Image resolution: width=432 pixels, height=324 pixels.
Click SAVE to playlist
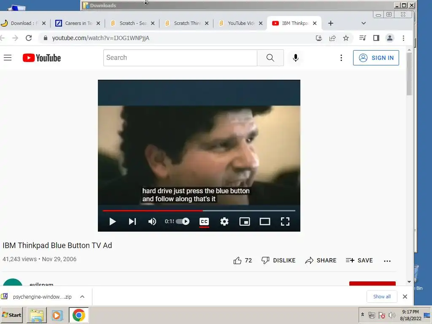(x=359, y=260)
